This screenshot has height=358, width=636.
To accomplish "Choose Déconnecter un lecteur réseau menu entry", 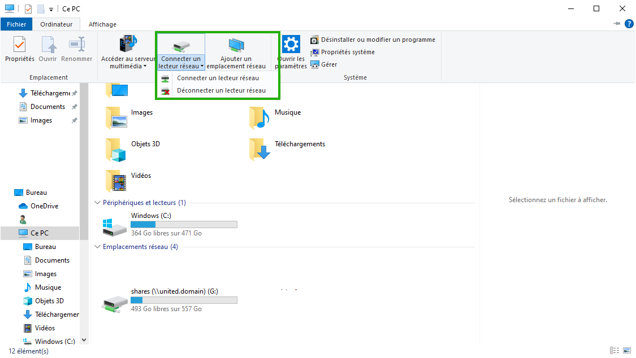I will pos(218,91).
